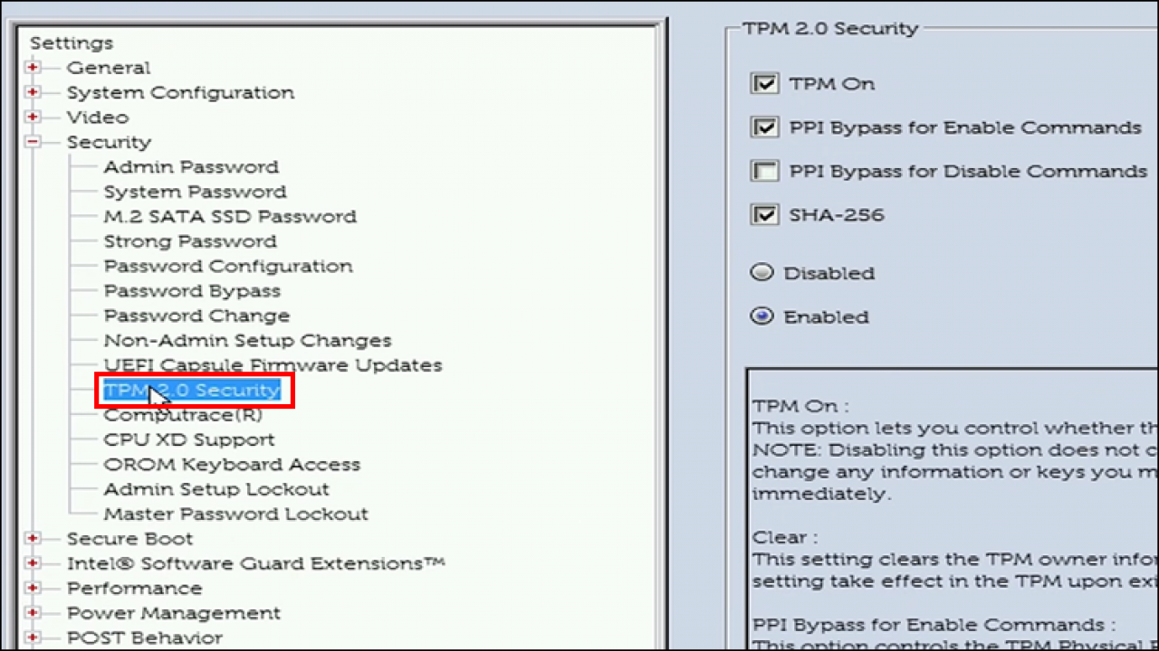
Task: Toggle the SHA-256 checkbox
Action: 764,214
